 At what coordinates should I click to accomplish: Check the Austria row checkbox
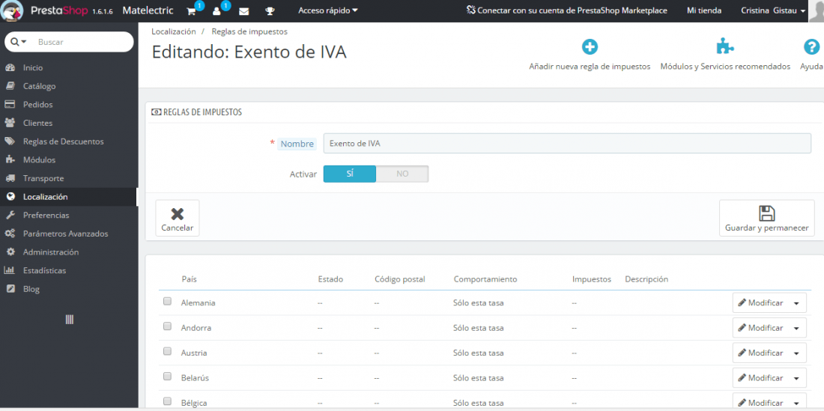(167, 351)
